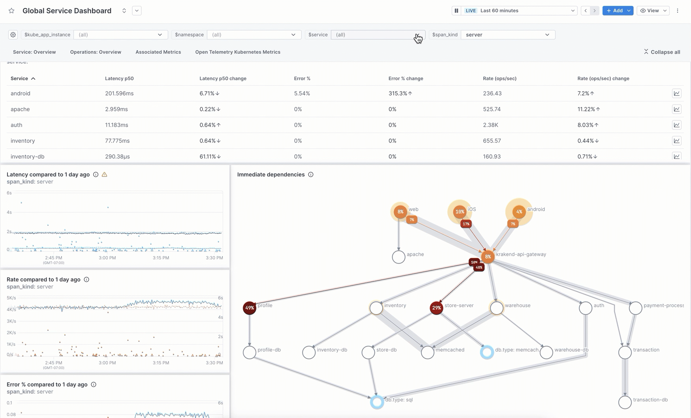Expand the chevron next to the dashboard title
Image resolution: width=691 pixels, height=418 pixels.
click(x=137, y=11)
